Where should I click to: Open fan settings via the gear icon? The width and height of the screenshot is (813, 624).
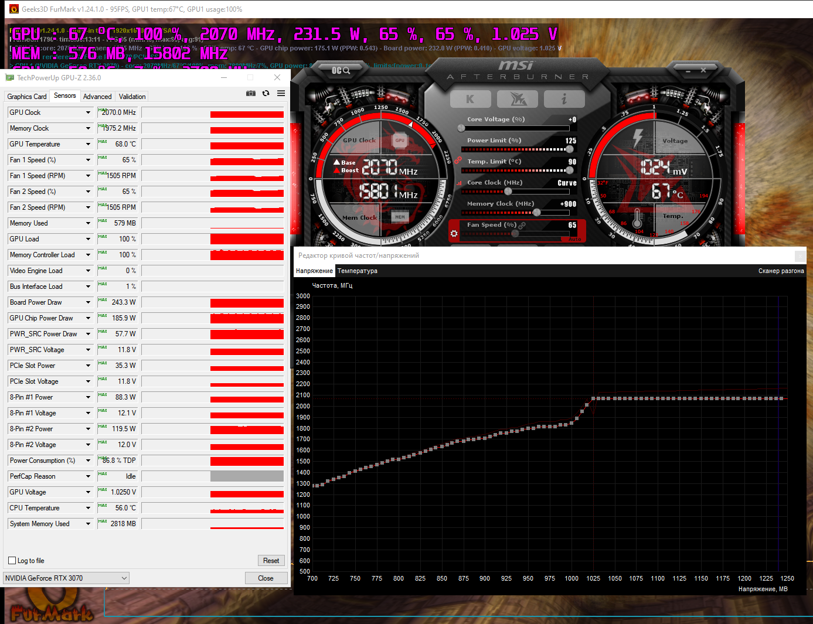click(x=454, y=234)
